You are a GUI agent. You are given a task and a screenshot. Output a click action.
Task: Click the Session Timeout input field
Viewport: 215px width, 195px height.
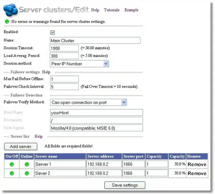tap(64, 48)
